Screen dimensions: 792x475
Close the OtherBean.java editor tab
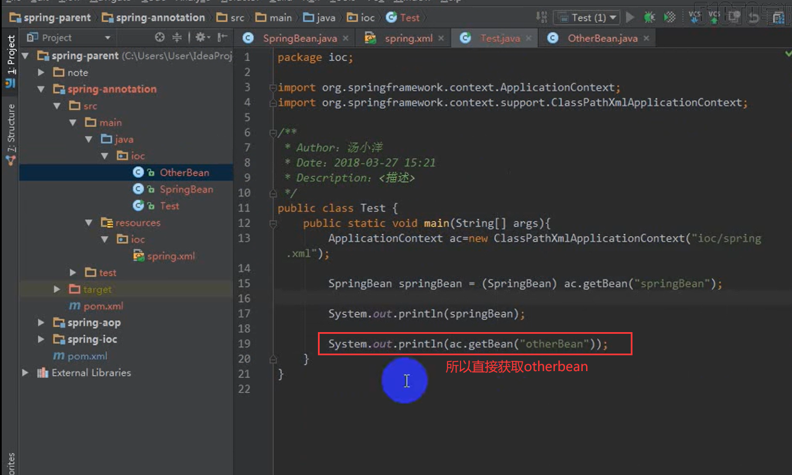click(646, 38)
